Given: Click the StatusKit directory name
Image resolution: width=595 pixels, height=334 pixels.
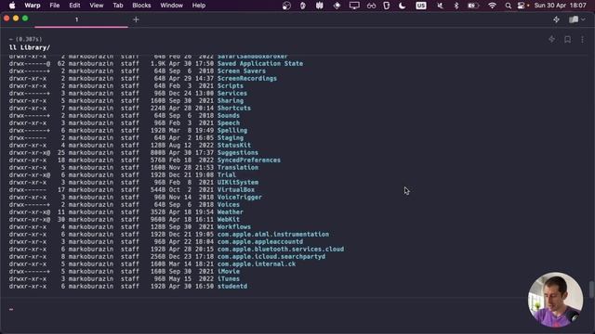Looking at the screenshot, I should pos(234,145).
